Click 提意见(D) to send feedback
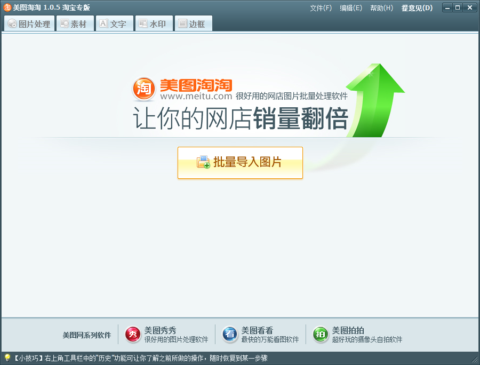The image size is (480, 365). point(415,7)
